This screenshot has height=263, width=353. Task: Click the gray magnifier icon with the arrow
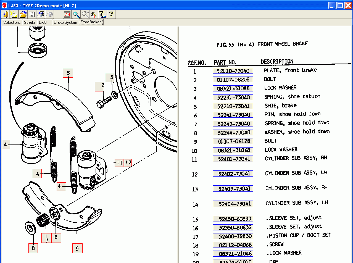(x=85, y=14)
